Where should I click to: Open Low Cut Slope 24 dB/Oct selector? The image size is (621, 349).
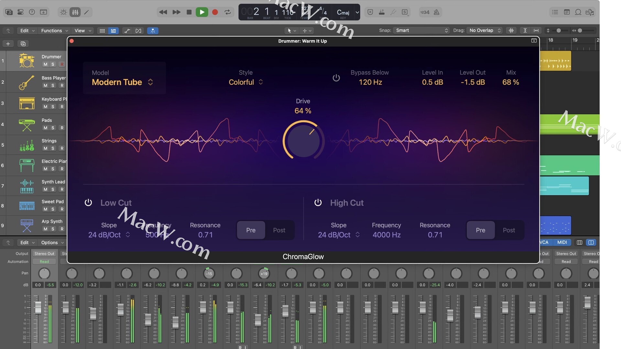(109, 235)
